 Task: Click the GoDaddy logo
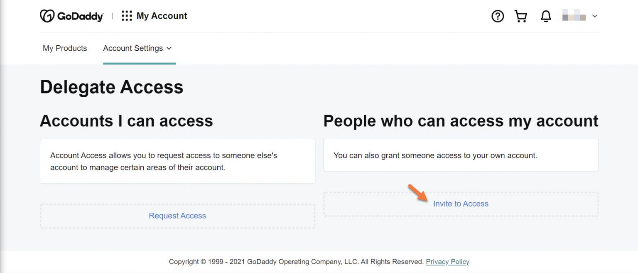click(x=48, y=15)
